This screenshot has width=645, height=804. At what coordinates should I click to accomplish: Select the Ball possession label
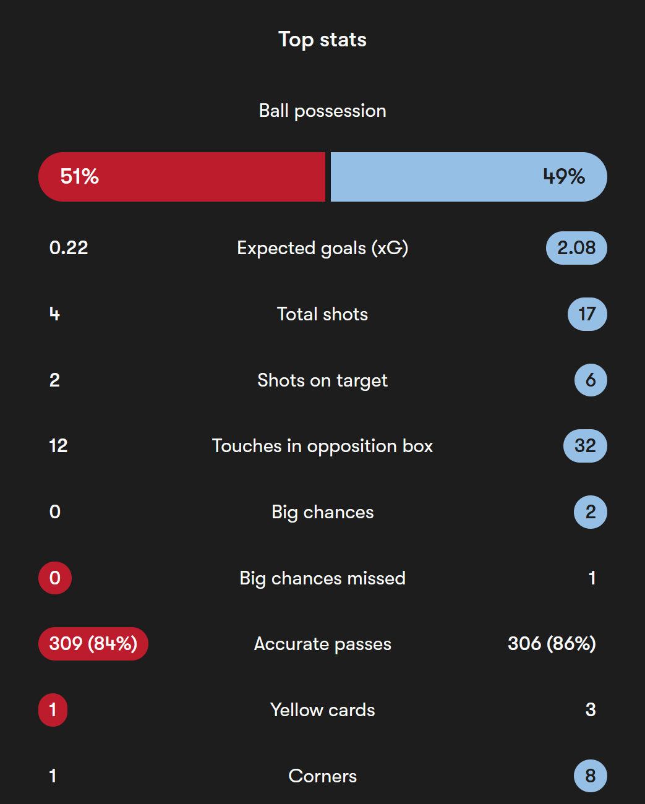[x=322, y=111]
